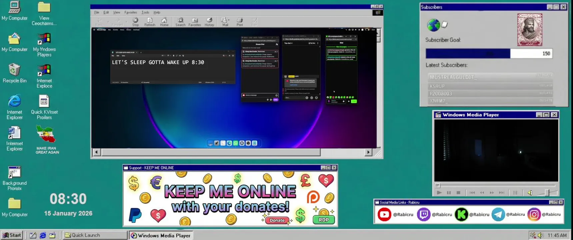Click the Subscriber Goal progress bar

click(489, 53)
